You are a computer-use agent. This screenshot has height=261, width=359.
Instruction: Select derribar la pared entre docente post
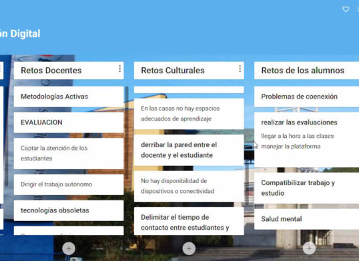[x=189, y=150]
